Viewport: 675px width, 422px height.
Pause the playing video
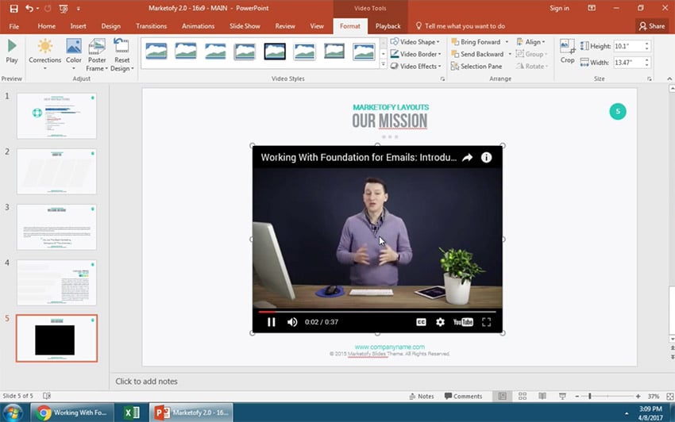[271, 322]
